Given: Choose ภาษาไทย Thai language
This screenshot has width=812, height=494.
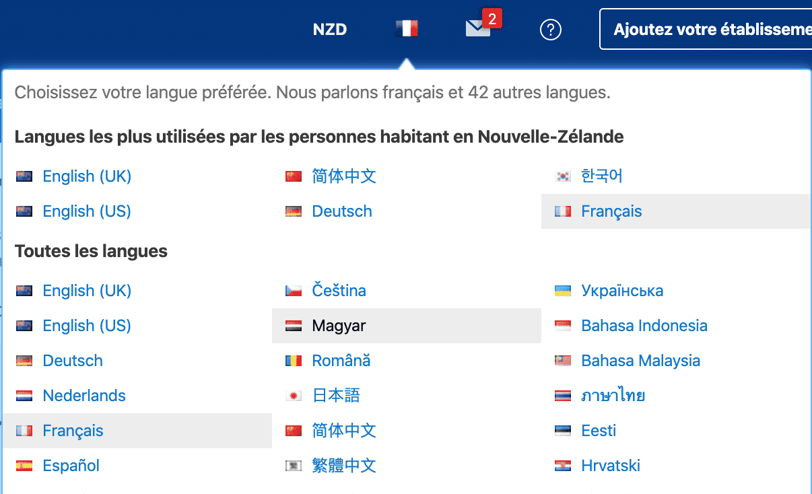Looking at the screenshot, I should (613, 396).
